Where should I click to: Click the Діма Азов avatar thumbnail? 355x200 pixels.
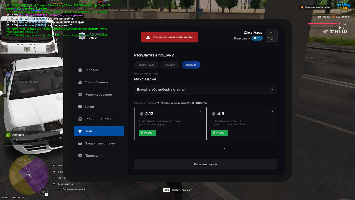pos(272,36)
